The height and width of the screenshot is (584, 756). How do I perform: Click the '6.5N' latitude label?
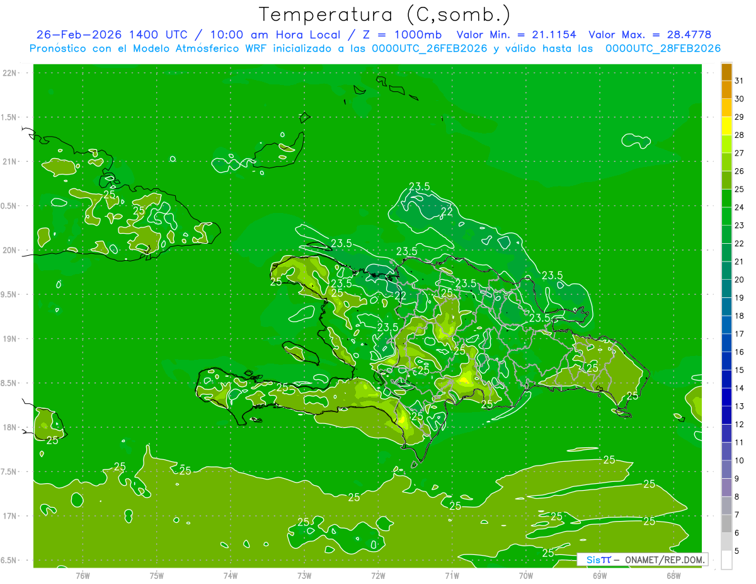[8, 560]
